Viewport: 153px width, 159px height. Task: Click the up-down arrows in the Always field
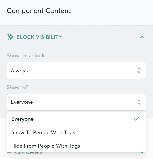pyautogui.click(x=139, y=71)
